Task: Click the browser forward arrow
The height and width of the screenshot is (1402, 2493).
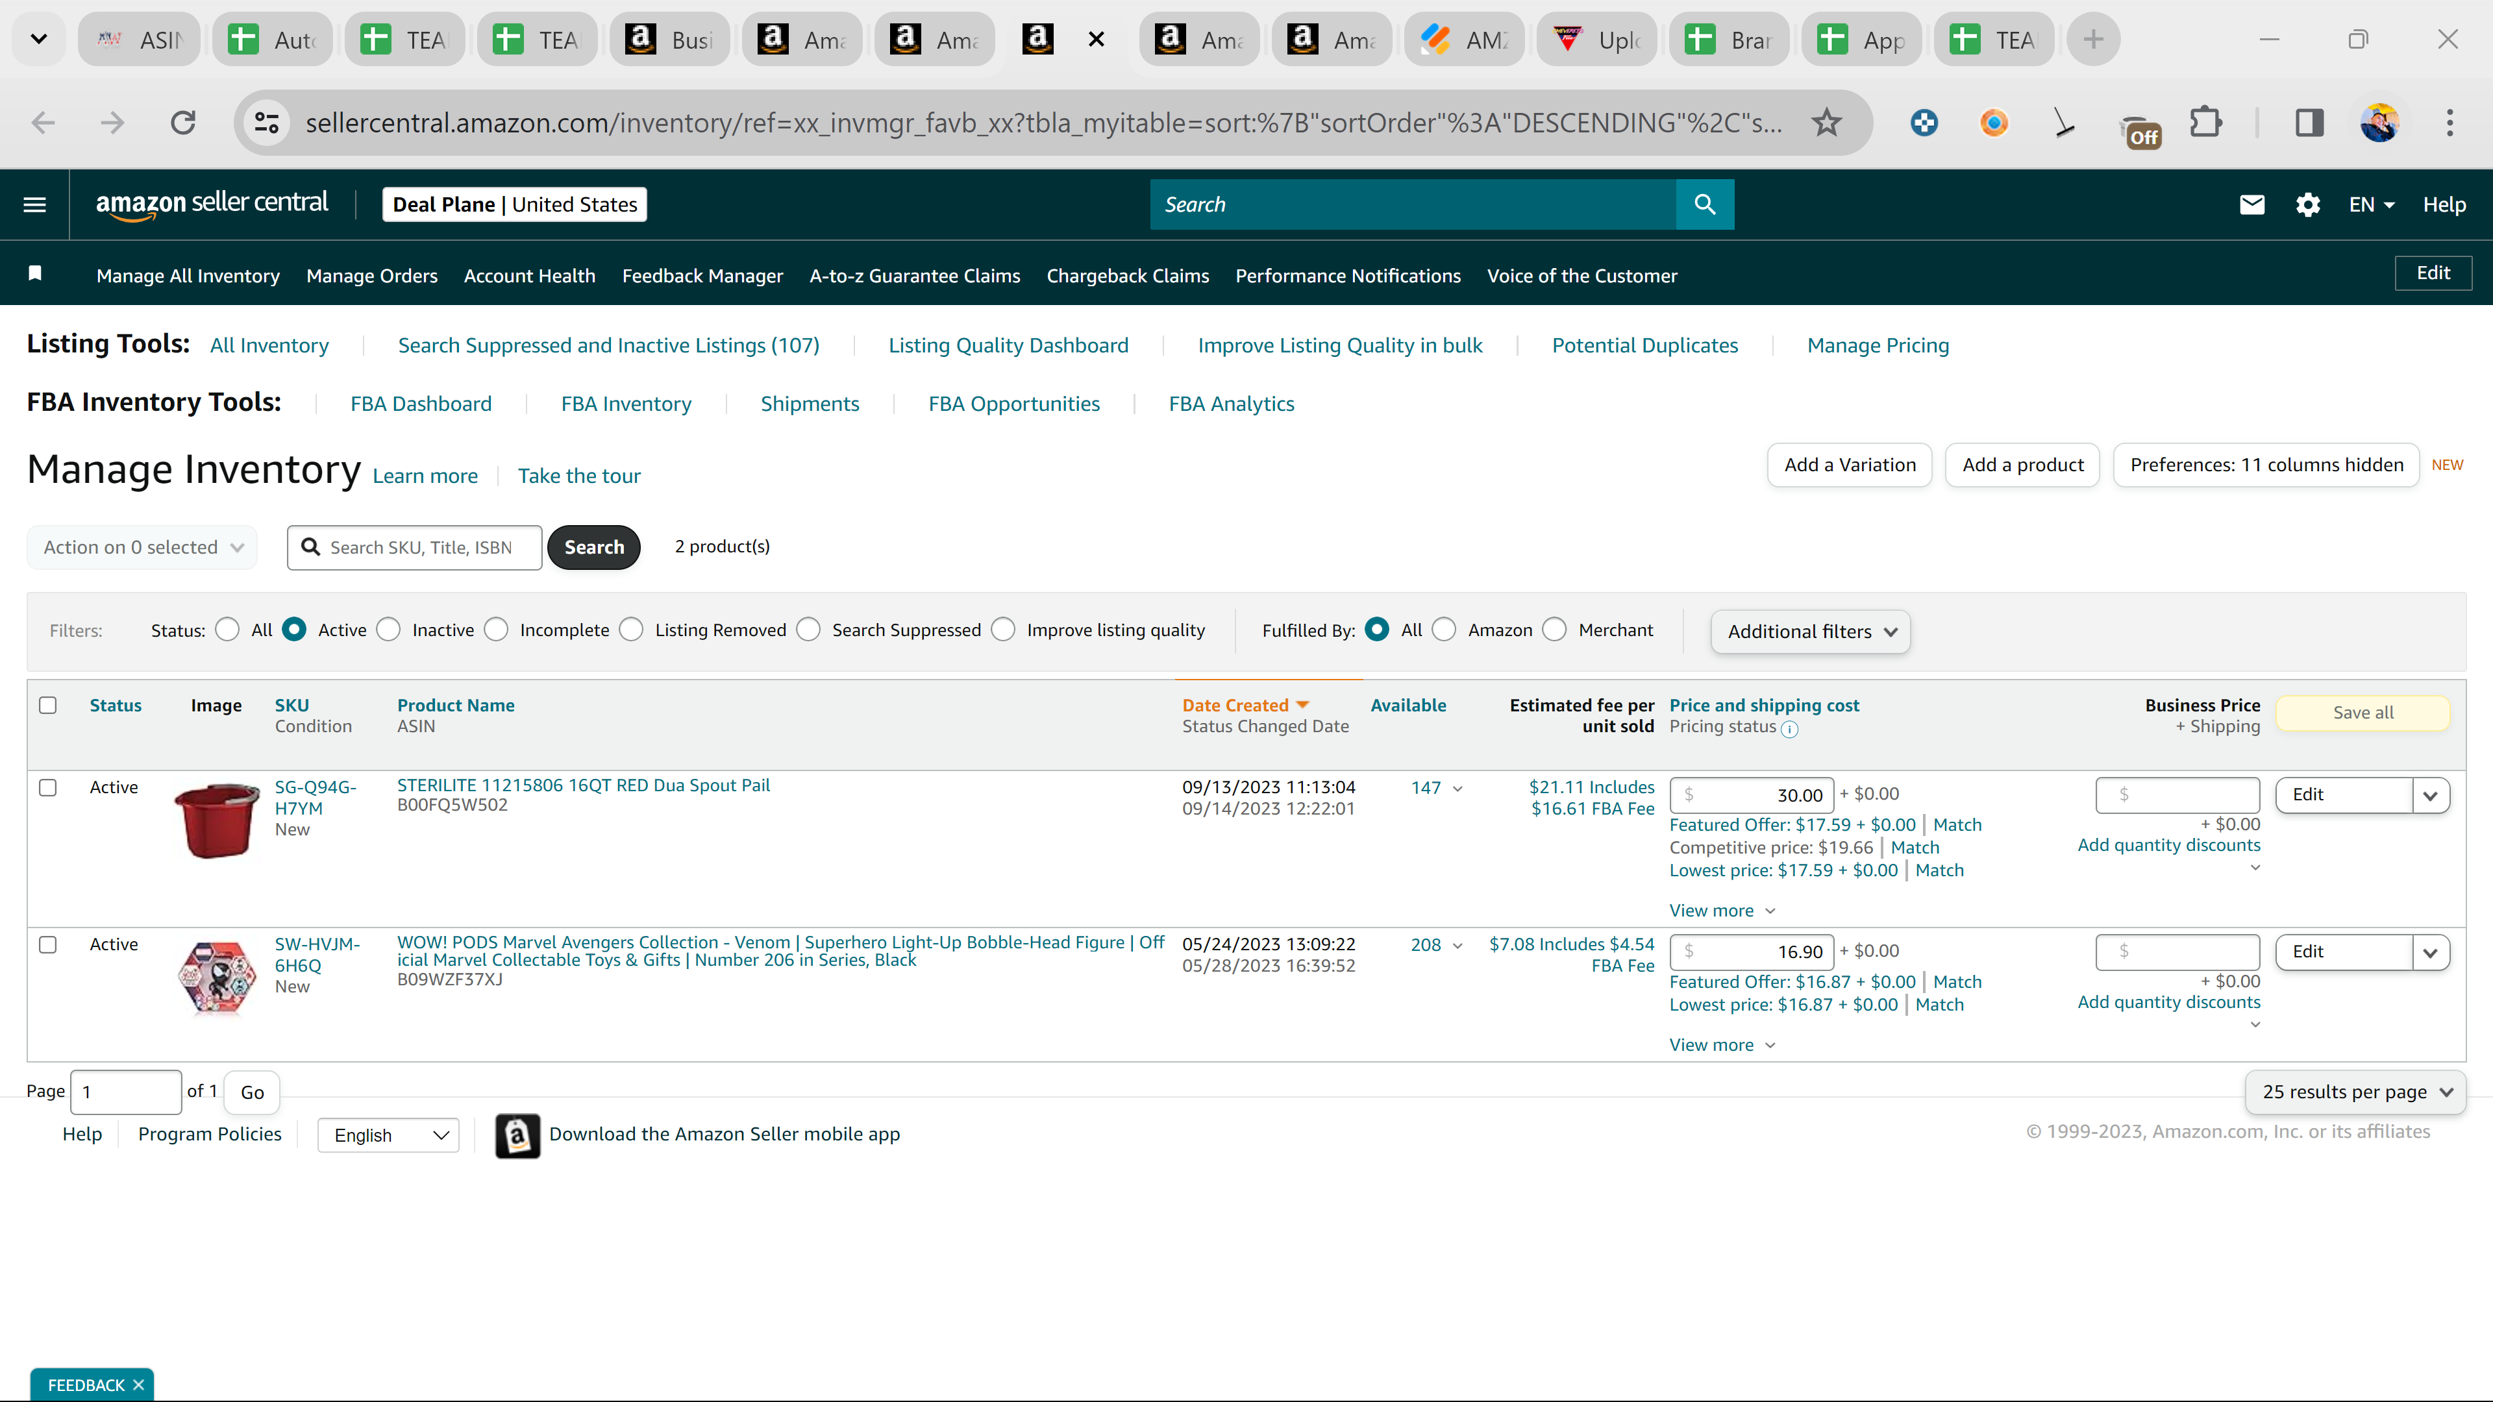Action: click(x=112, y=123)
